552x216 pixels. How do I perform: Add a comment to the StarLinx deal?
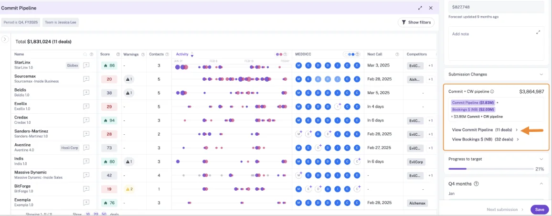(86, 65)
